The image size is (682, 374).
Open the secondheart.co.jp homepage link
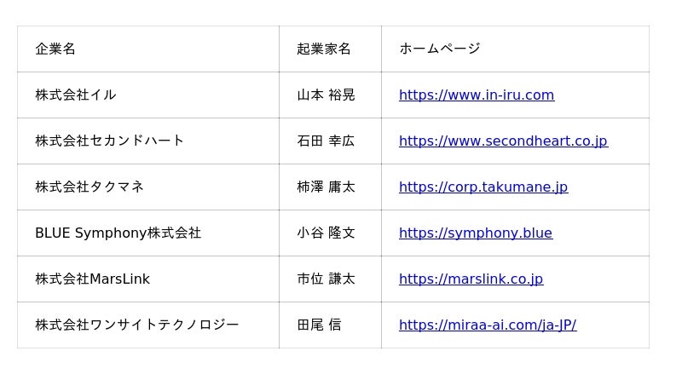503,141
